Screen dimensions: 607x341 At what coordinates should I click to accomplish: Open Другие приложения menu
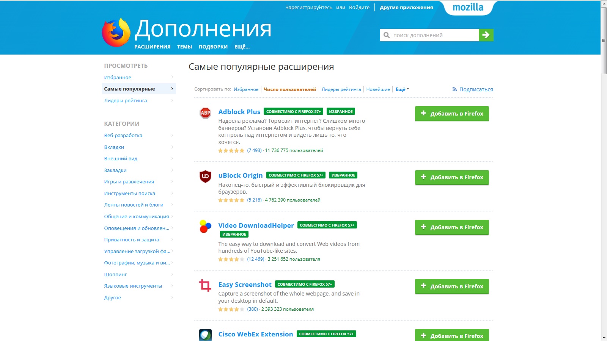tap(406, 7)
